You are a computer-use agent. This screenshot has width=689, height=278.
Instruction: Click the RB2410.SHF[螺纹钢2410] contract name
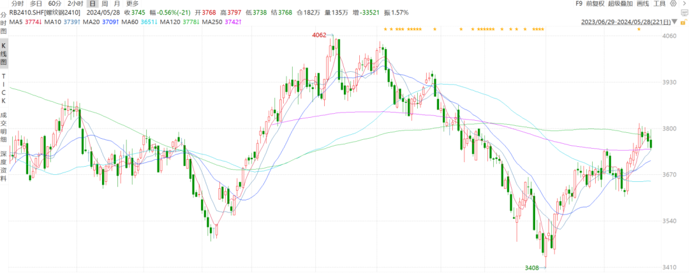click(45, 12)
